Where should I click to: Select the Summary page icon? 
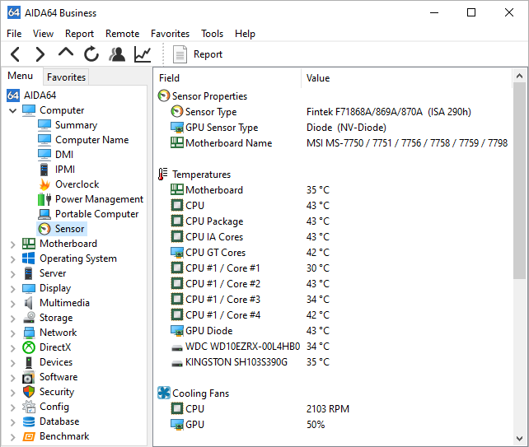44,125
